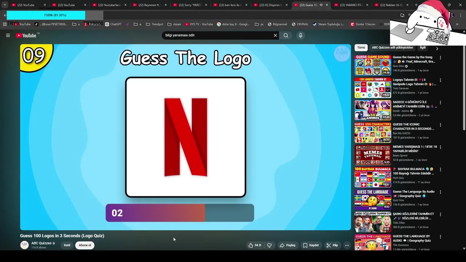Open the ORJİNAL bookmark
Image resolution: width=466 pixels, height=262 pixels.
pos(300,24)
